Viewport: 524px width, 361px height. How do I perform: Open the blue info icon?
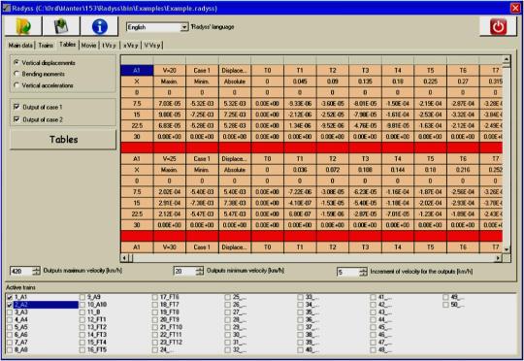99,26
